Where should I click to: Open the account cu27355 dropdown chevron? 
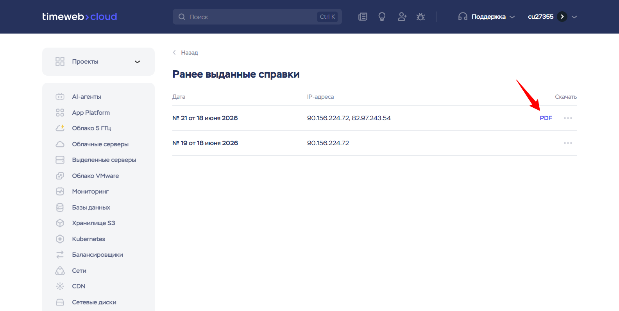coord(574,17)
